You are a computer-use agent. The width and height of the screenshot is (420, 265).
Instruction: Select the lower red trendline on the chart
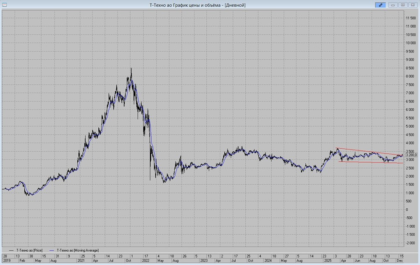click(x=371, y=163)
